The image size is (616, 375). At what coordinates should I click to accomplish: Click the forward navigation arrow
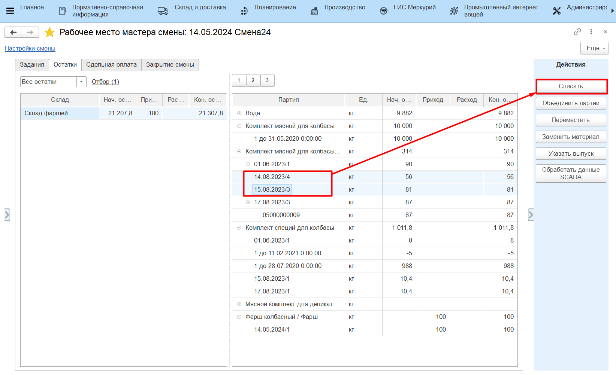point(30,33)
